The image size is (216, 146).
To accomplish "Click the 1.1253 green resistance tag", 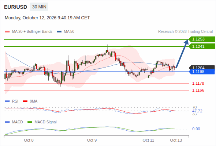I will pos(202,39).
